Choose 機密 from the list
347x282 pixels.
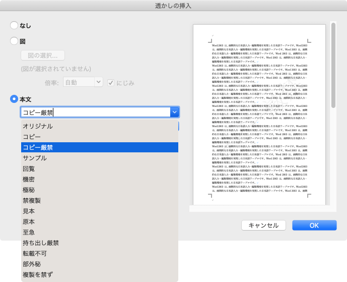100,180
